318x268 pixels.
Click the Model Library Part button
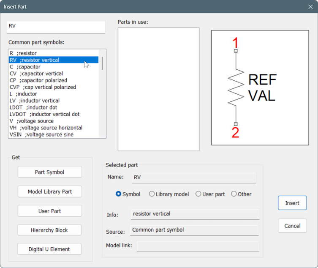tap(50, 191)
